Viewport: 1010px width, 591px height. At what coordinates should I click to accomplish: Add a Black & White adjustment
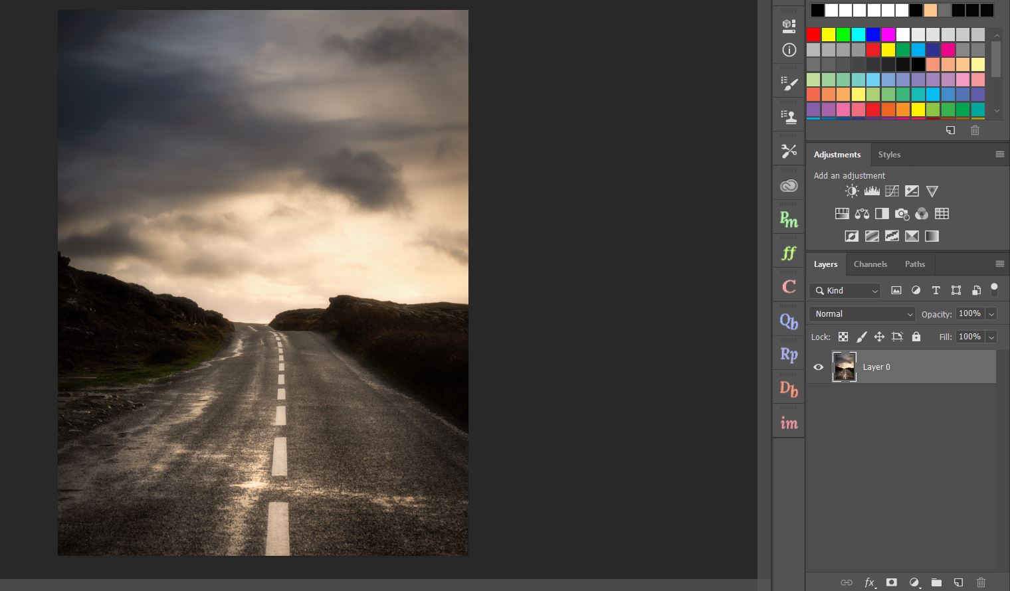point(882,214)
